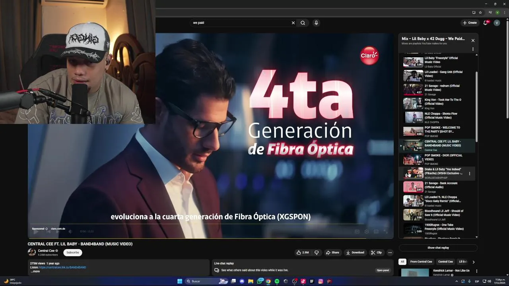Open Instagram from the taskbar
Image resolution: width=509 pixels, height=286 pixels.
pos(321,281)
